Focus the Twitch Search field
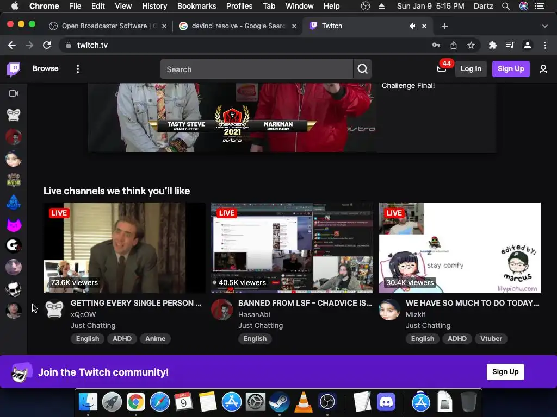This screenshot has height=417, width=557. pos(256,69)
